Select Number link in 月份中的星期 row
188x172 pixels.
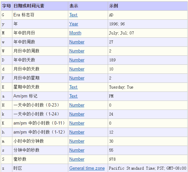77,78
